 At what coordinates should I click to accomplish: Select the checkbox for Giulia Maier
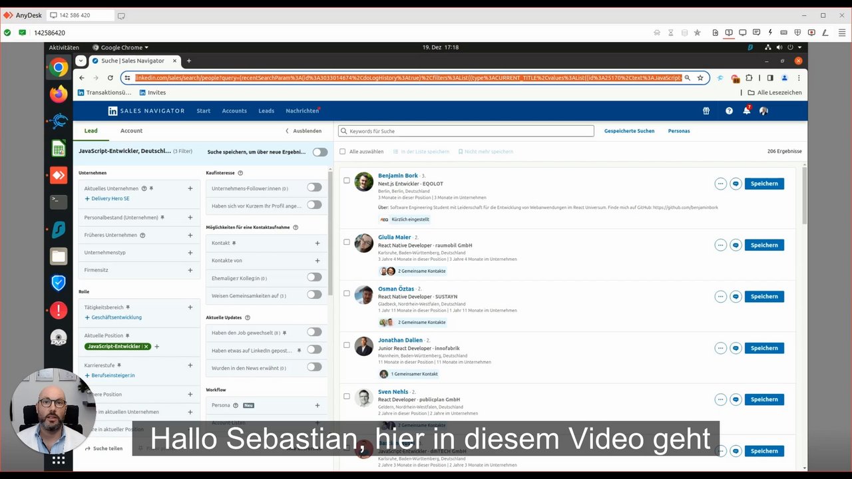coord(347,242)
